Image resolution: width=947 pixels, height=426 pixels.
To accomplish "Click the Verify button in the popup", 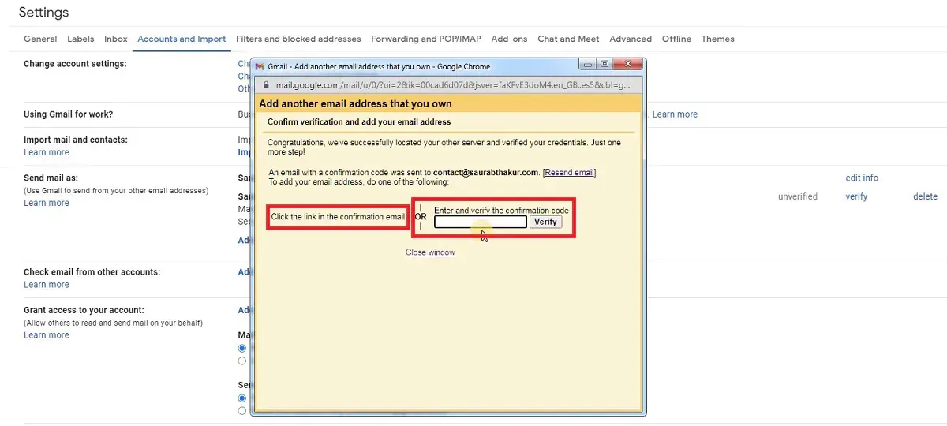I will pos(545,222).
